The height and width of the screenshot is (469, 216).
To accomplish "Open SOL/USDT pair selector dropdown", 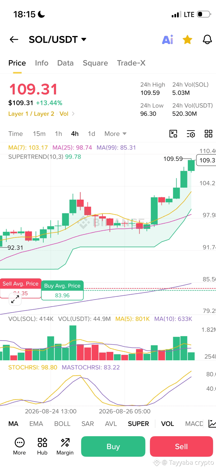I will pos(57,40).
